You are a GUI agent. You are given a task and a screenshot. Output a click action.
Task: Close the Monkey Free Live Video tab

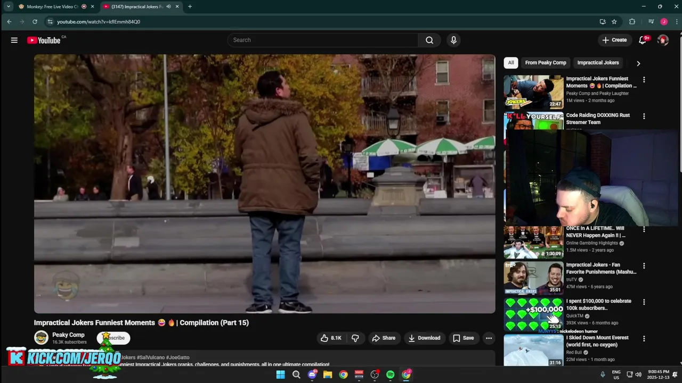[x=92, y=6]
